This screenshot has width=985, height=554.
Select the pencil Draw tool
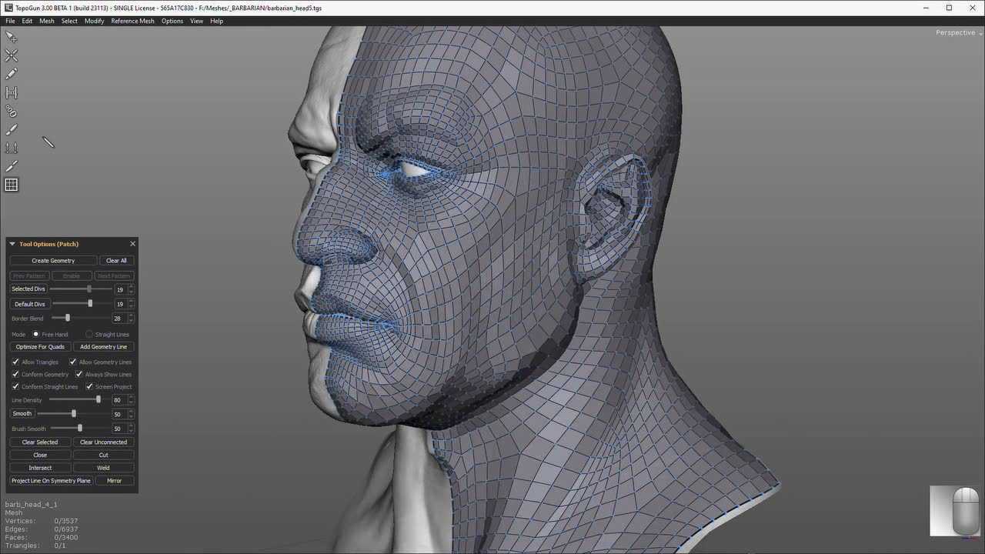click(x=12, y=74)
